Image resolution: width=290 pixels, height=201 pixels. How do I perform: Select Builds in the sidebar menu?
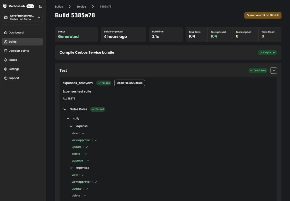[12, 42]
